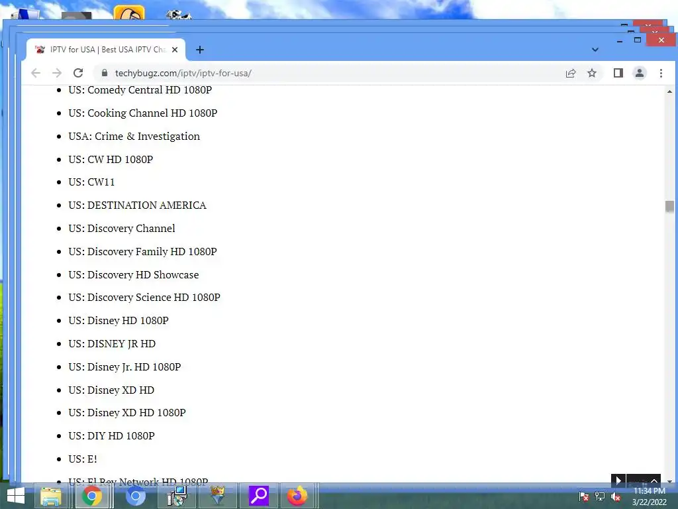Viewport: 678px width, 509px height.
Task: Click 'US: Disney XD HD 1080P'
Action: click(127, 413)
